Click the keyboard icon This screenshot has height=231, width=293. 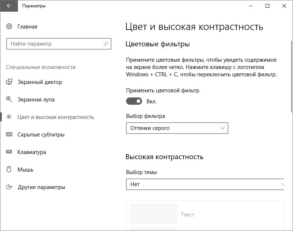point(9,152)
